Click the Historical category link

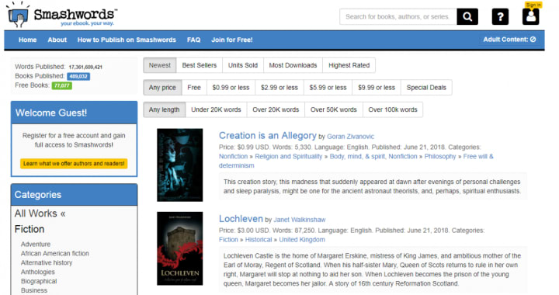259,240
